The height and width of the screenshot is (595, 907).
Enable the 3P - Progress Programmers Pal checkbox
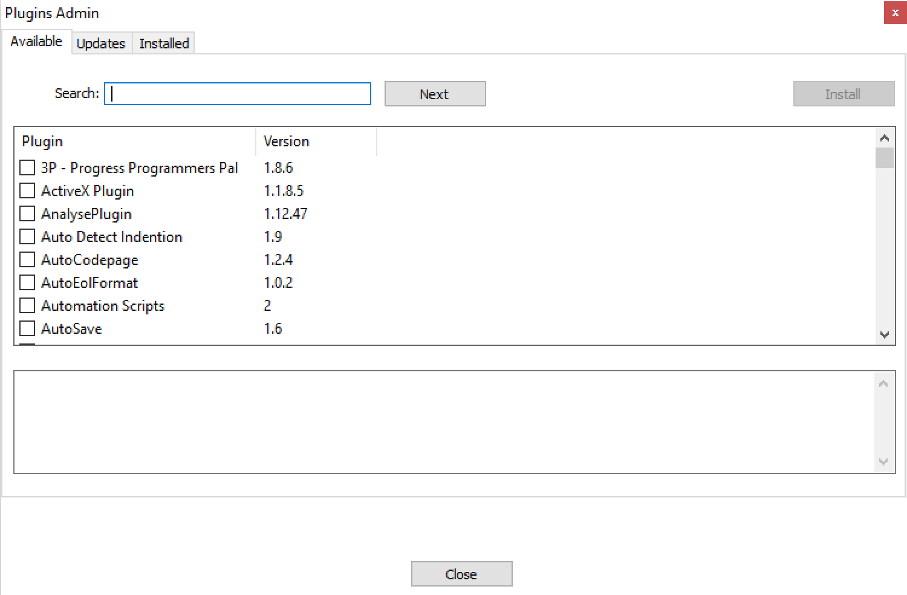27,167
